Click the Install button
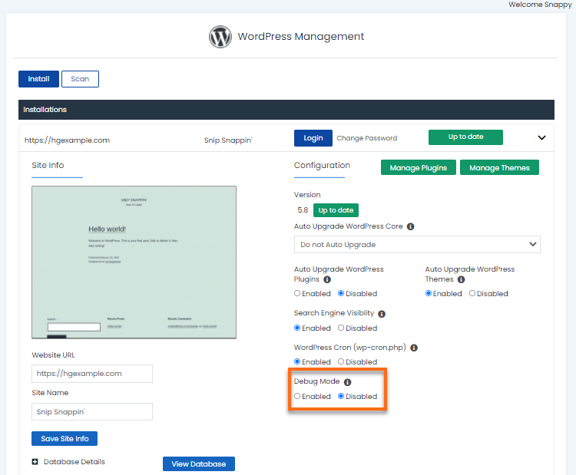 (38, 79)
